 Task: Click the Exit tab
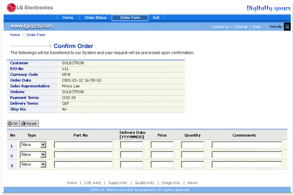click(x=156, y=18)
